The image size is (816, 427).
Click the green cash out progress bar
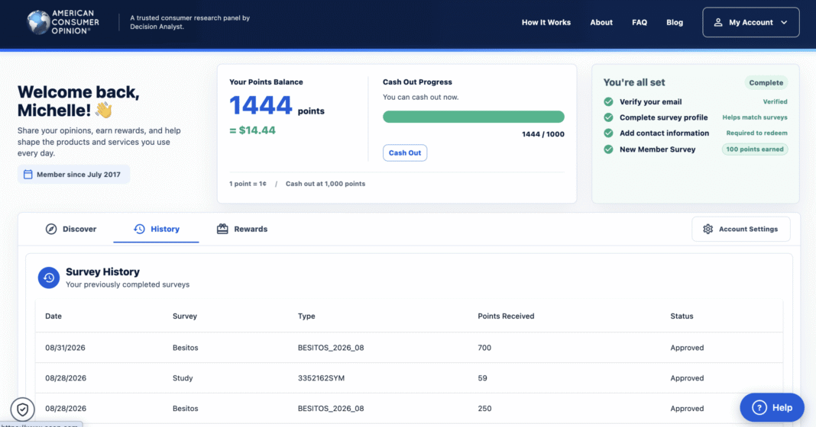click(473, 117)
